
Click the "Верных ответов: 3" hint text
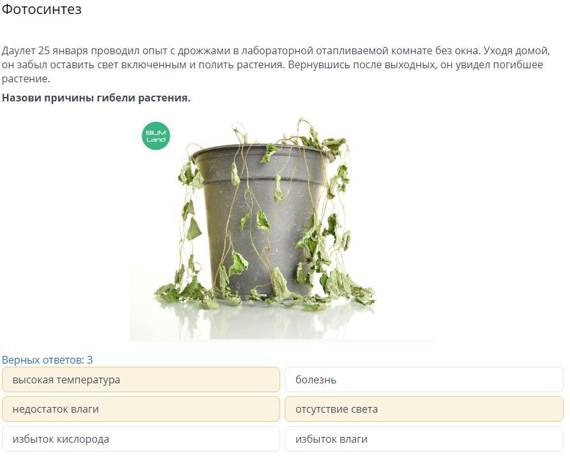(47, 360)
